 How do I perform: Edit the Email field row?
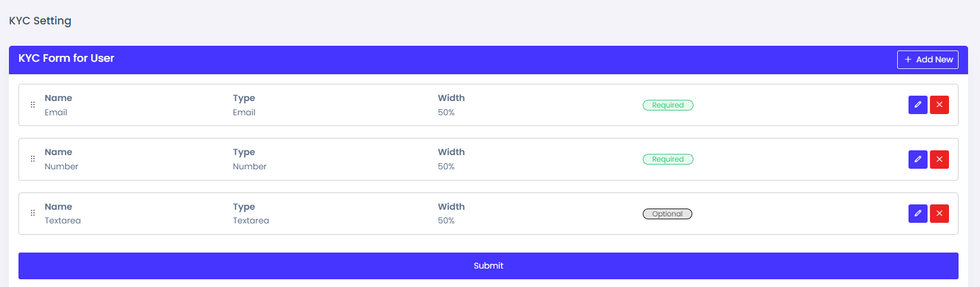[917, 105]
